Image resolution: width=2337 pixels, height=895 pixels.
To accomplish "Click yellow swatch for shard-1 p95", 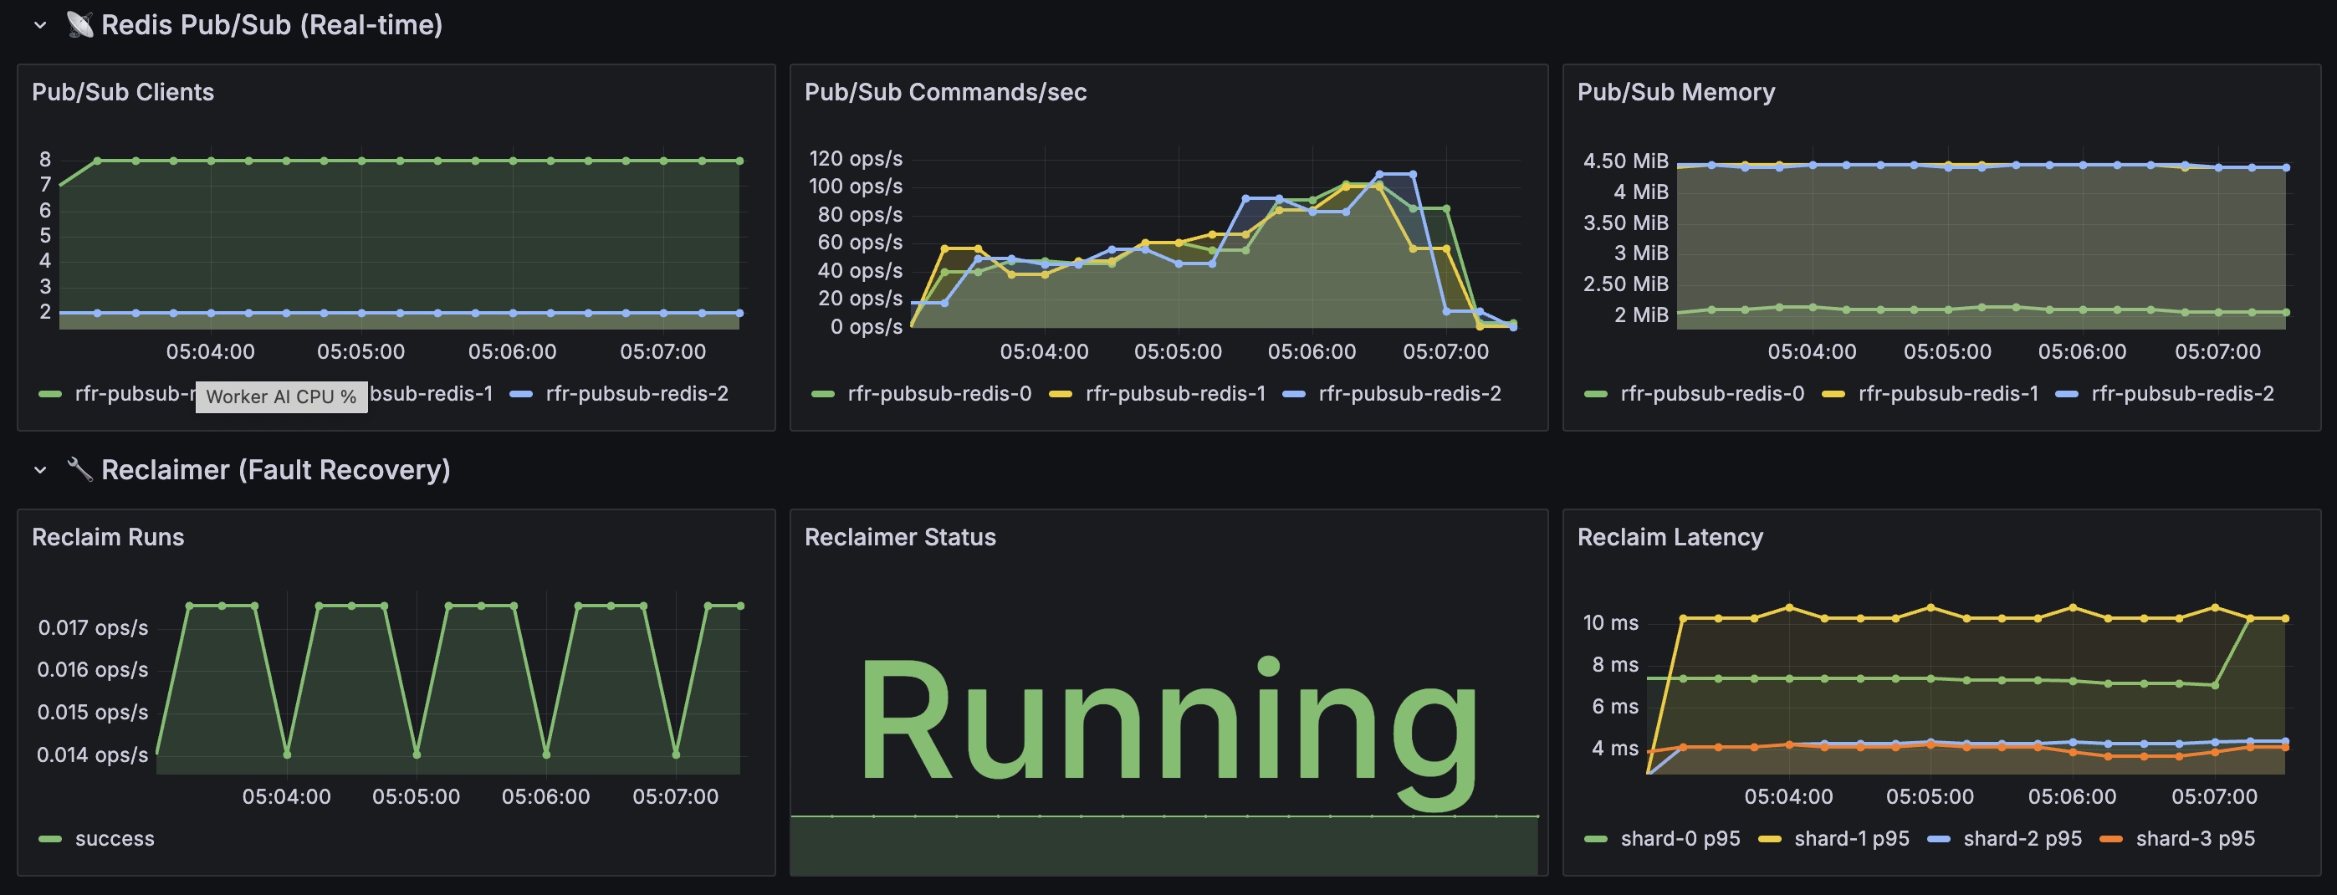I will pyautogui.click(x=1769, y=840).
